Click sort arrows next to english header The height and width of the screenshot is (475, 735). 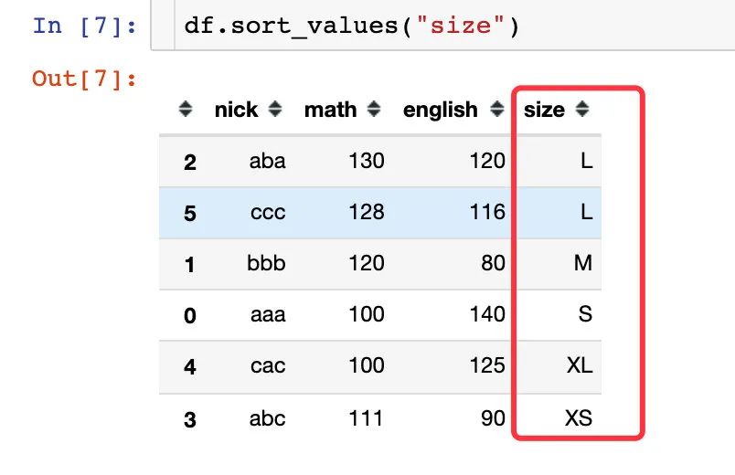pyautogui.click(x=497, y=109)
